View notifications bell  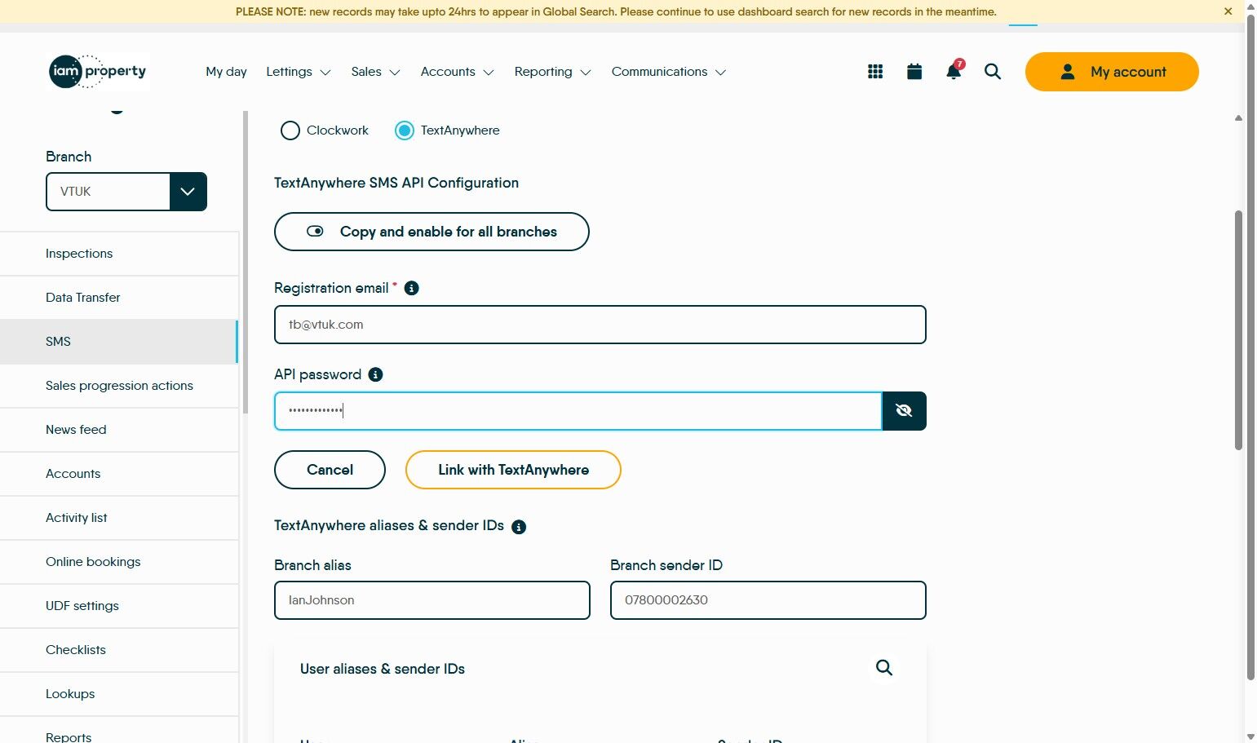pyautogui.click(x=954, y=71)
